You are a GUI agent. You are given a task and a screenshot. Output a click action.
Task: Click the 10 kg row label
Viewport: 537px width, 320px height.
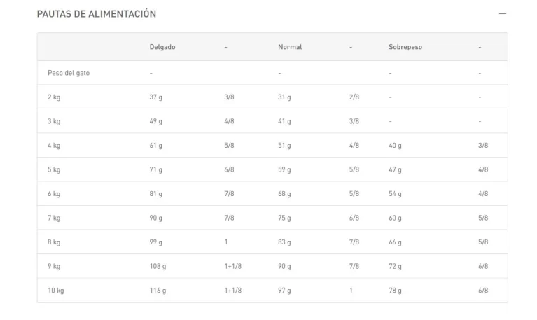pyautogui.click(x=55, y=291)
